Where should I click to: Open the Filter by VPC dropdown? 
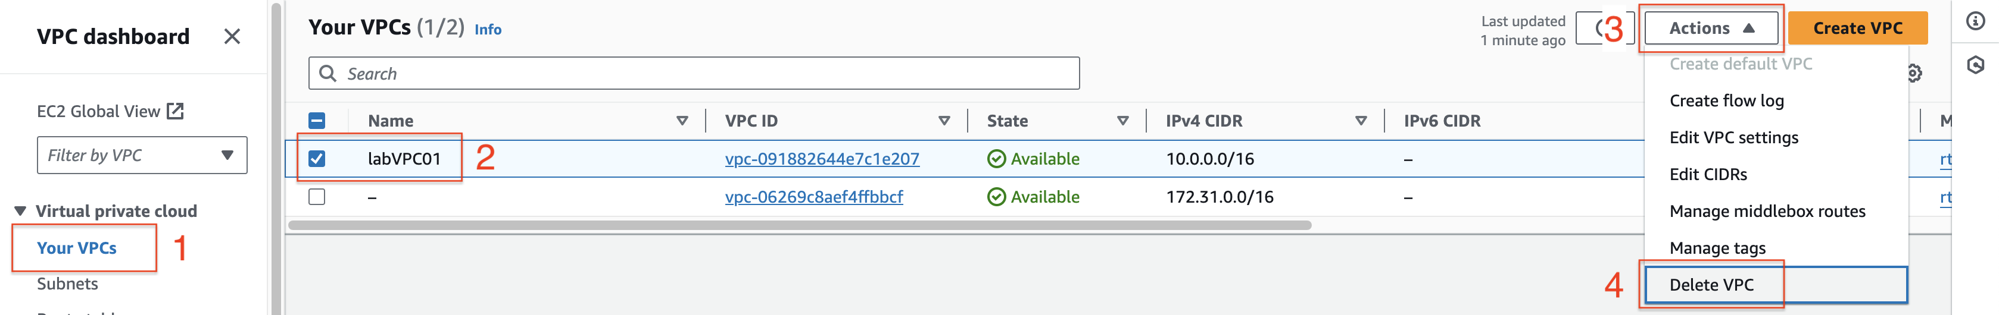(x=142, y=156)
